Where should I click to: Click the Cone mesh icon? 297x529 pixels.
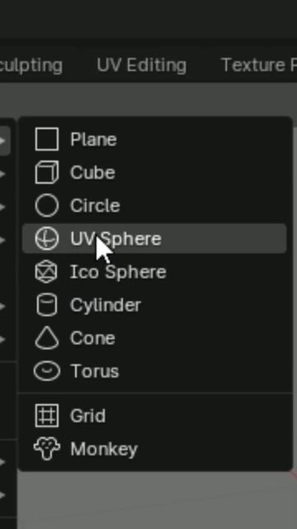[47, 338]
